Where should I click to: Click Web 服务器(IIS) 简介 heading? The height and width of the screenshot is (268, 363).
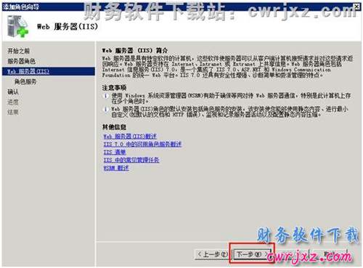click(134, 50)
